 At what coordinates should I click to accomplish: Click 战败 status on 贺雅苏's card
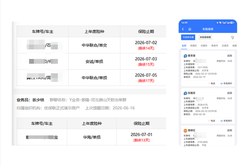click(230, 93)
